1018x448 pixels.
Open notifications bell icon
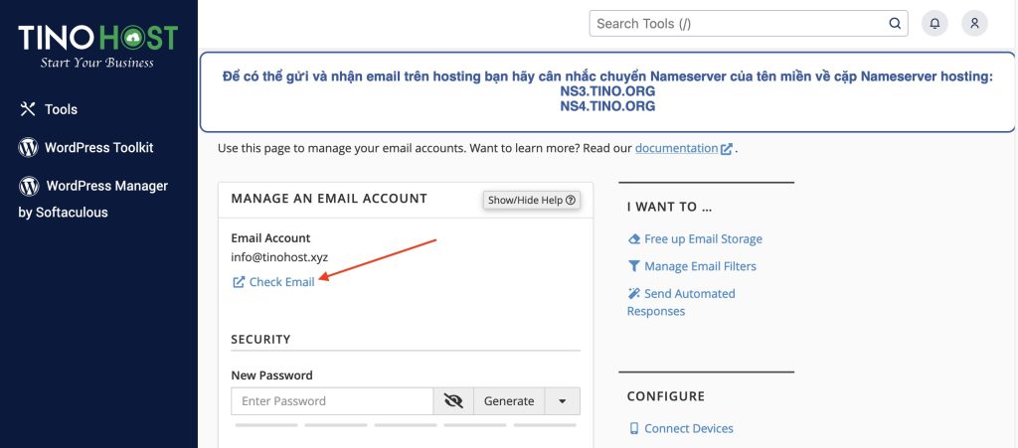934,23
